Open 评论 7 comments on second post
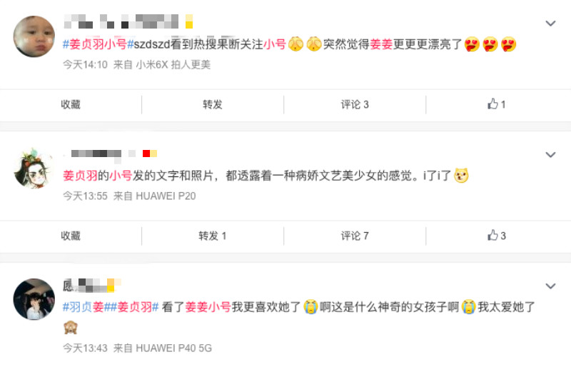 355,236
